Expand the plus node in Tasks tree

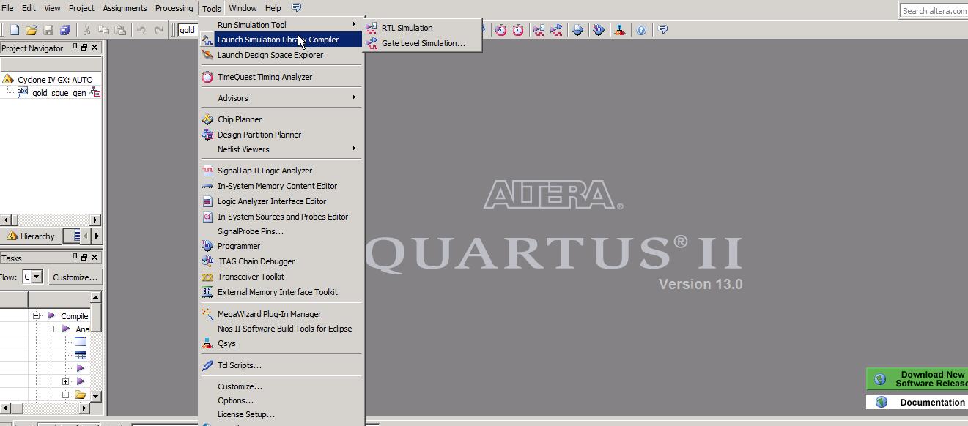click(65, 381)
